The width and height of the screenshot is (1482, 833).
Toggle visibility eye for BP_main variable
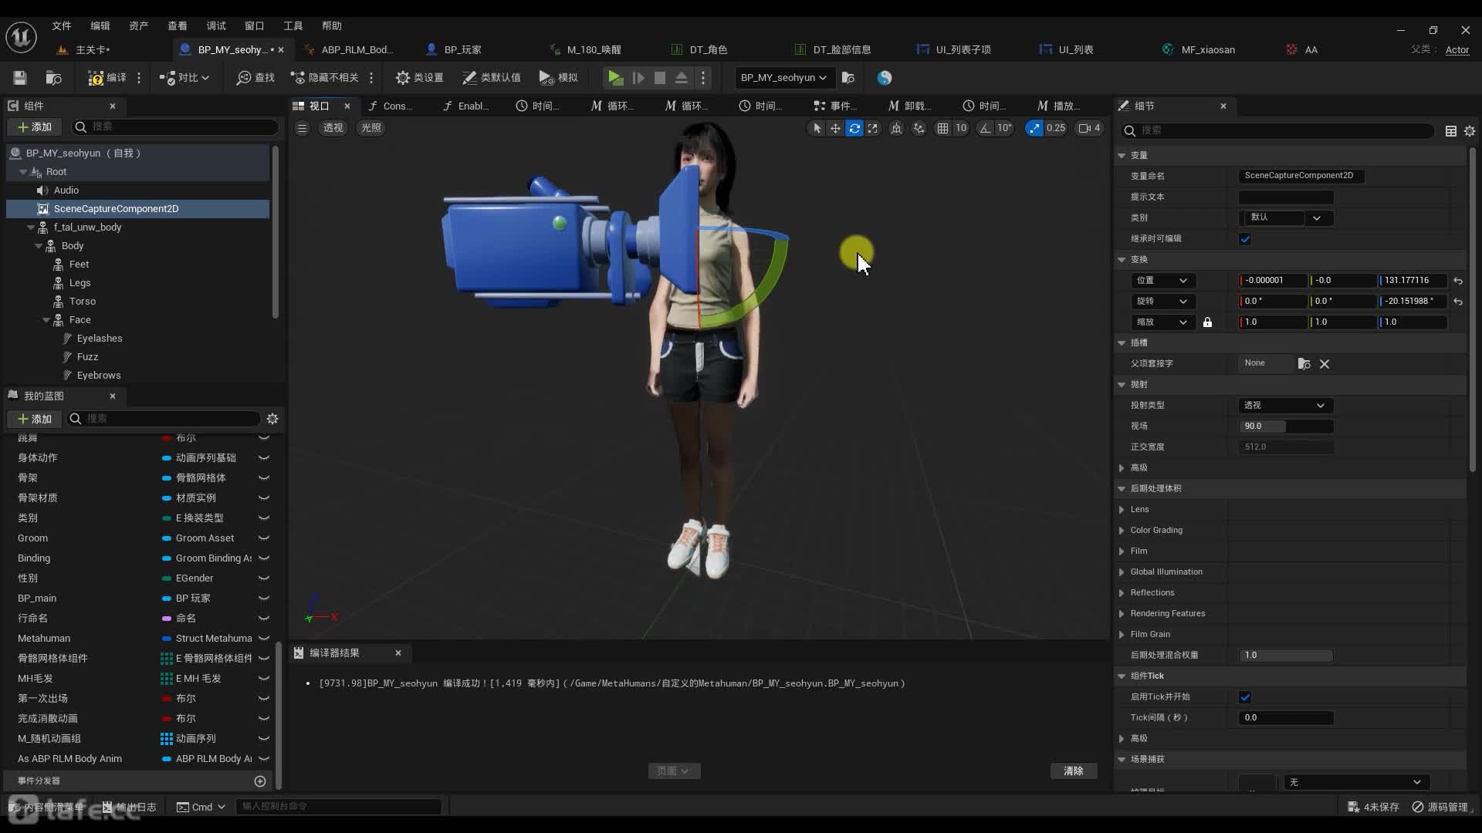coord(264,599)
